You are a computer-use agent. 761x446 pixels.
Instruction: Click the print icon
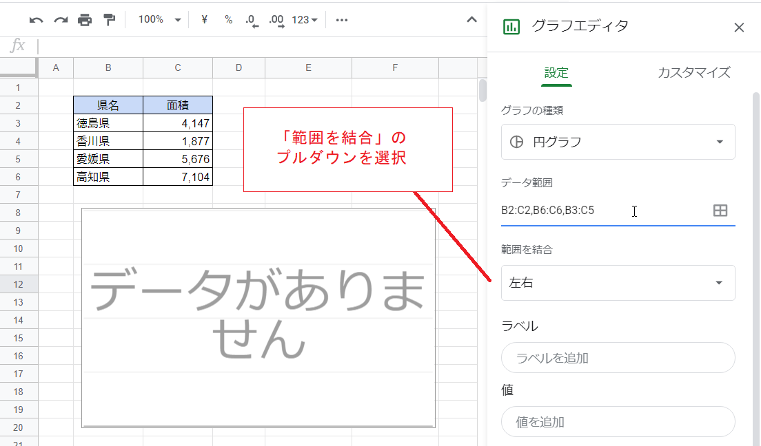point(85,20)
